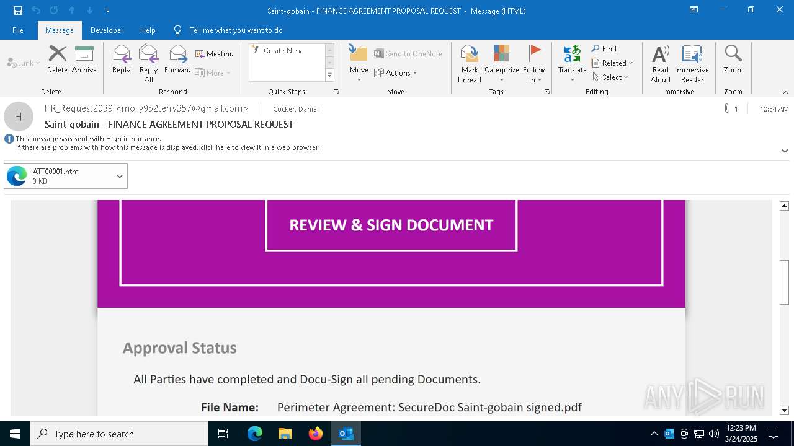Image resolution: width=794 pixels, height=446 pixels.
Task: Open Immersive Reader
Action: pyautogui.click(x=692, y=63)
